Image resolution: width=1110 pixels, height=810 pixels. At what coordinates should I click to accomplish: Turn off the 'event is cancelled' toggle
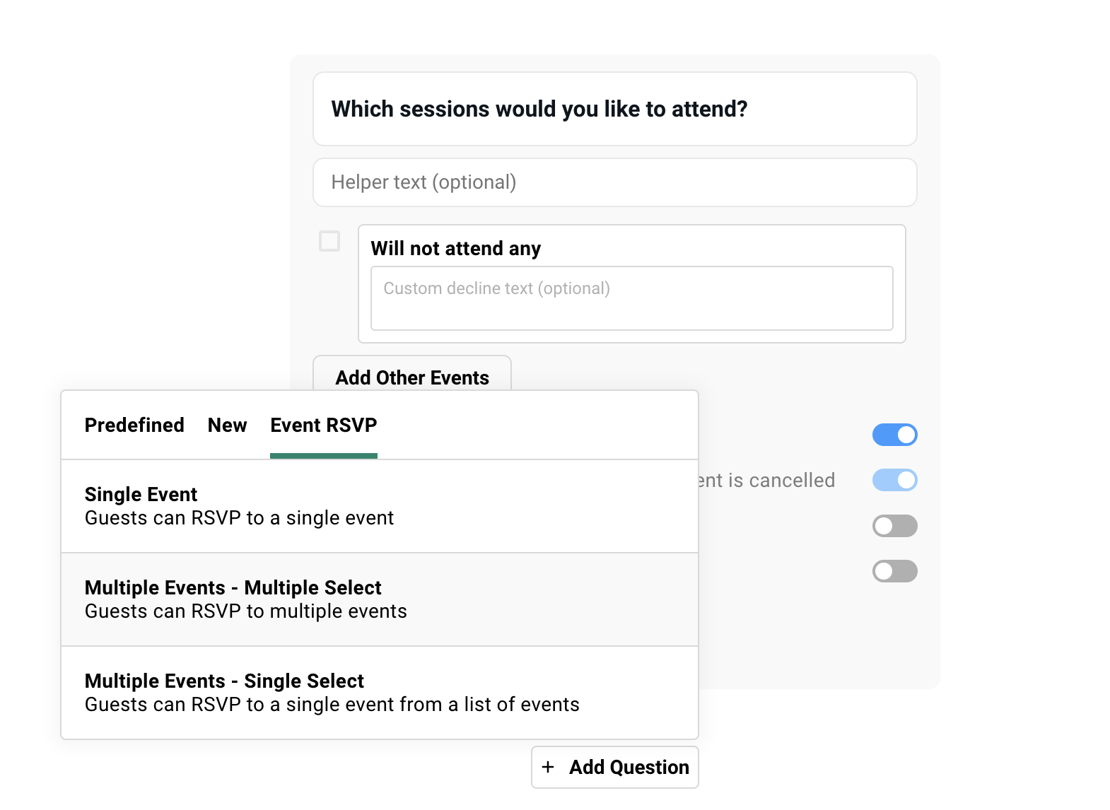coord(894,480)
